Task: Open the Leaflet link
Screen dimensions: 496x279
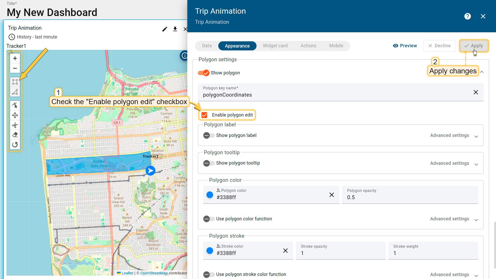Action: click(x=127, y=273)
